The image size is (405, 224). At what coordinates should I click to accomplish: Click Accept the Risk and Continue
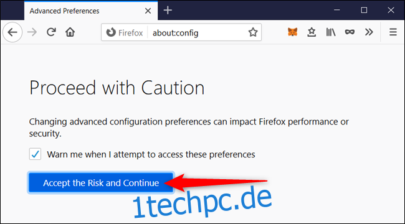[101, 183]
